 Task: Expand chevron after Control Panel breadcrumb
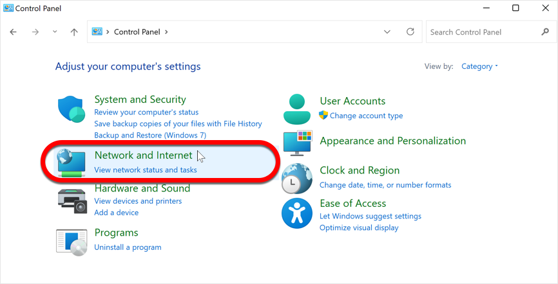166,32
